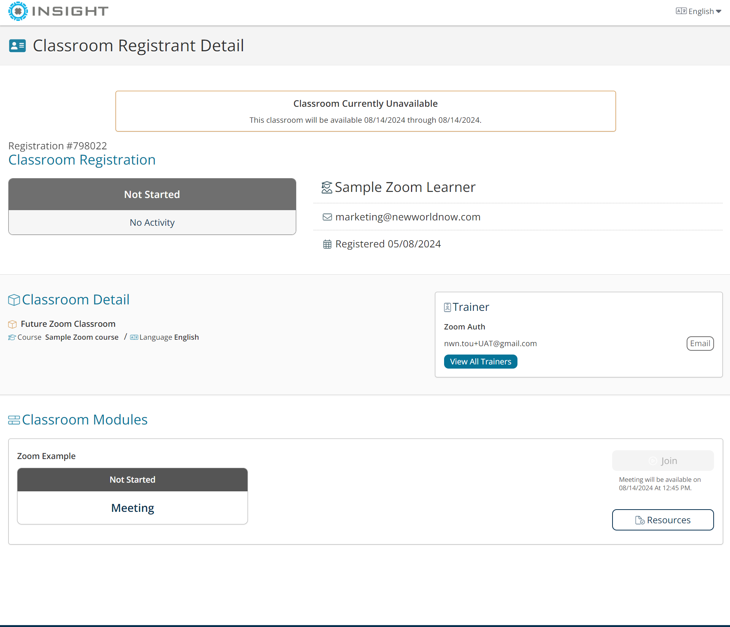730x627 pixels.
Task: Click the cube icon by Classroom Detail
Action: pos(14,300)
